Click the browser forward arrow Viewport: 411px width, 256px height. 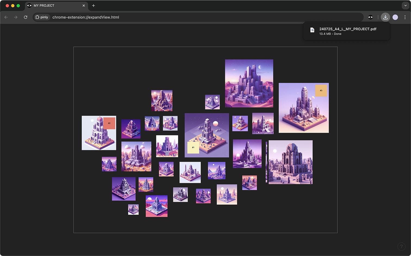click(x=16, y=17)
